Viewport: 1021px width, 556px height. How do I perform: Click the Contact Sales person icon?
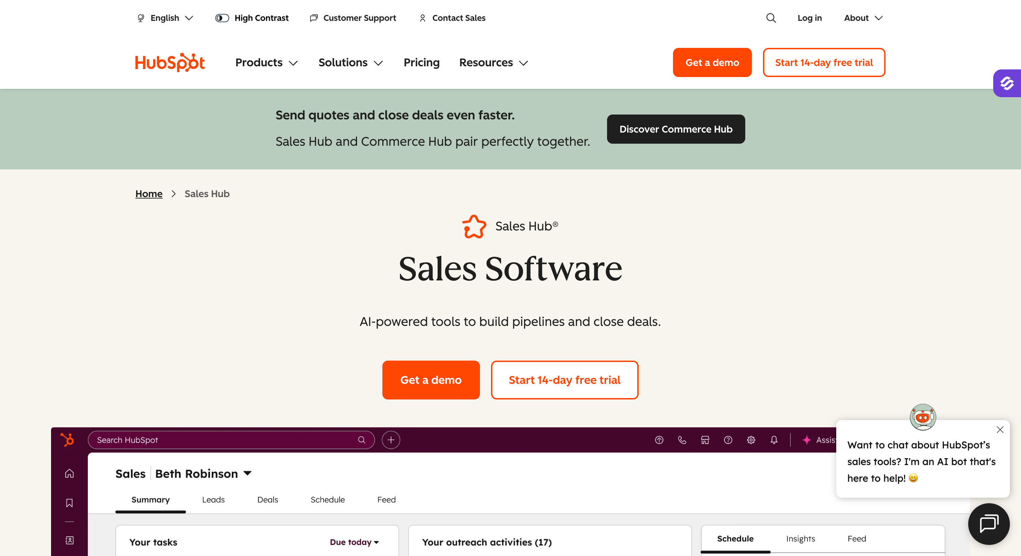click(423, 18)
